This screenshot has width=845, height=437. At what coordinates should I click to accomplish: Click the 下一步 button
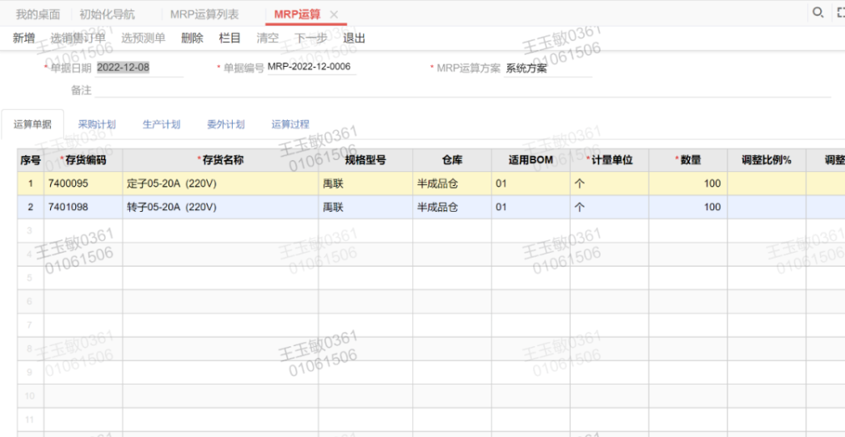[311, 38]
